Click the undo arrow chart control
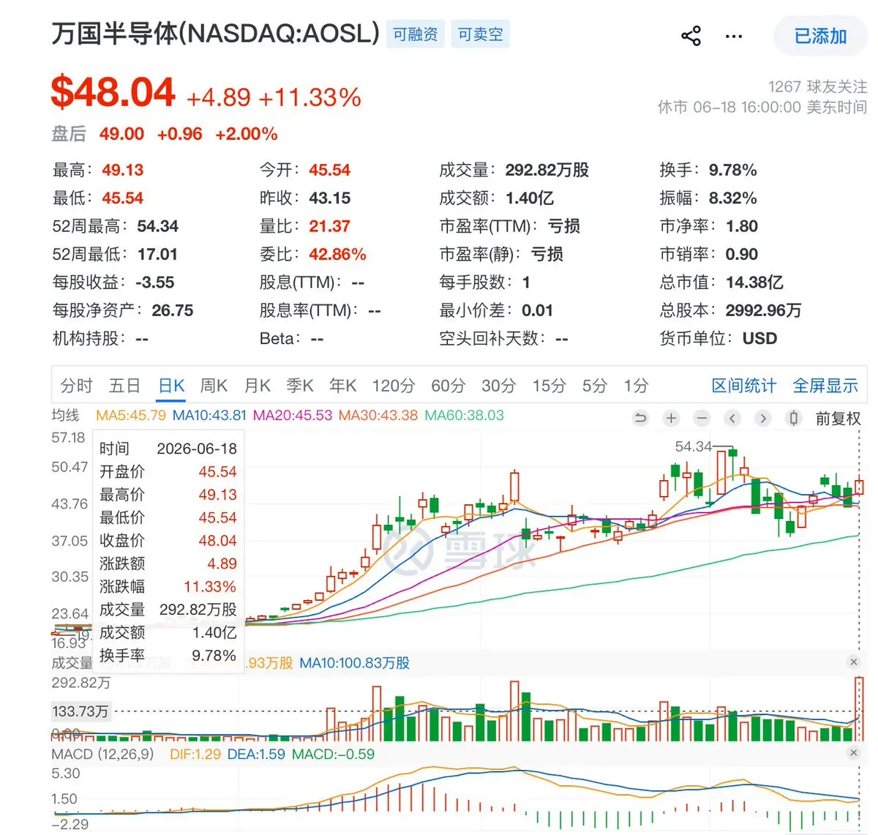 (x=640, y=419)
